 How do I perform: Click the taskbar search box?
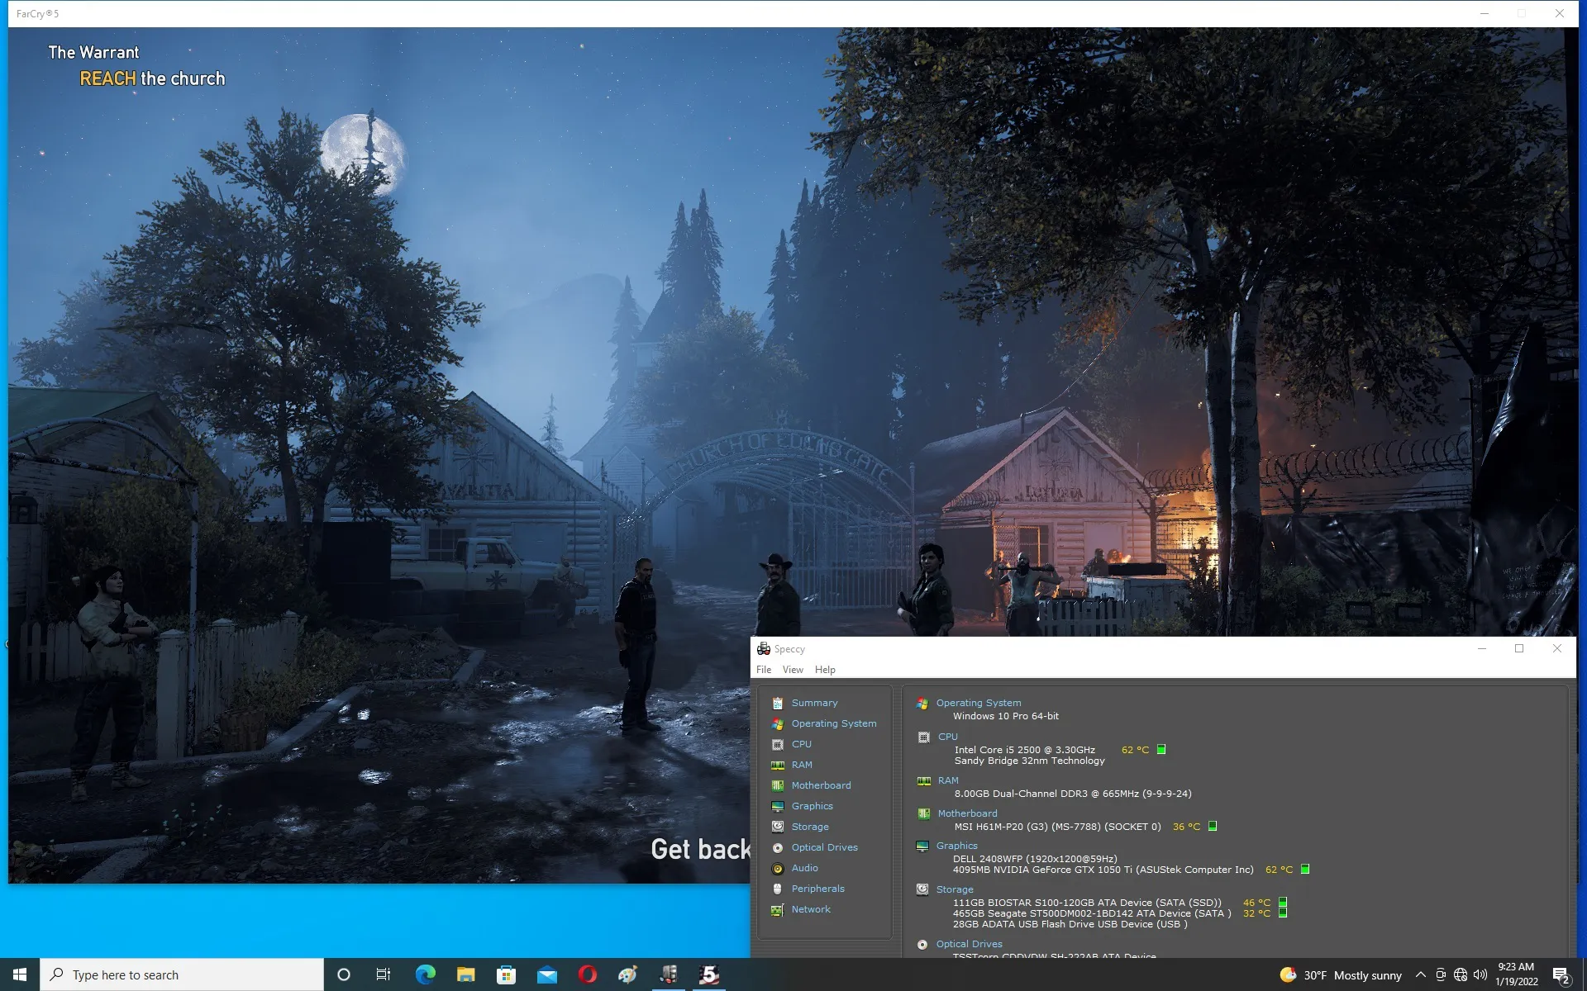point(182,974)
